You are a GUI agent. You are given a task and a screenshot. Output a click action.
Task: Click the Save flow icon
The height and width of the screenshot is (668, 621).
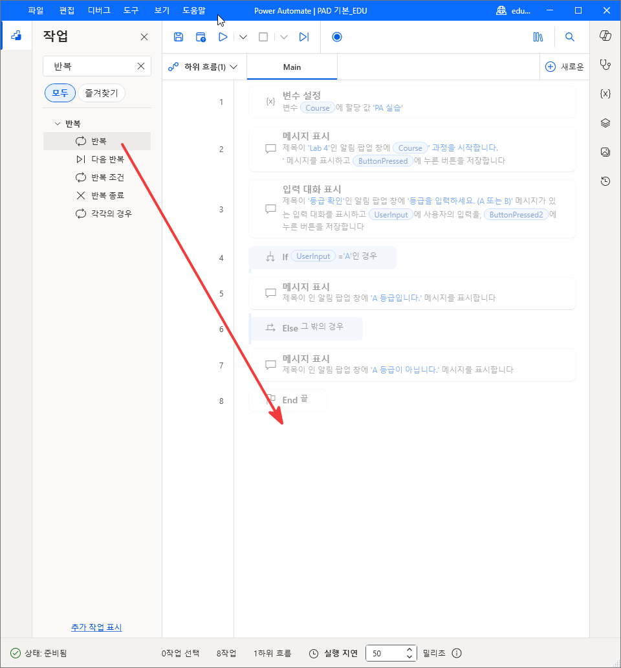(179, 37)
